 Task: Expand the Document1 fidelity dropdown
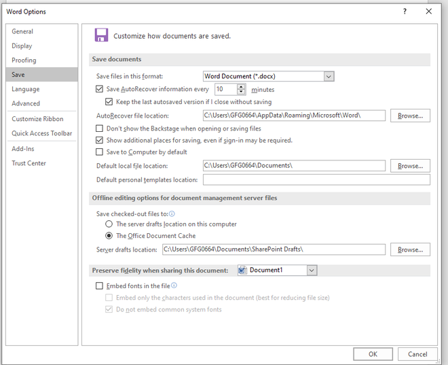[x=312, y=271]
